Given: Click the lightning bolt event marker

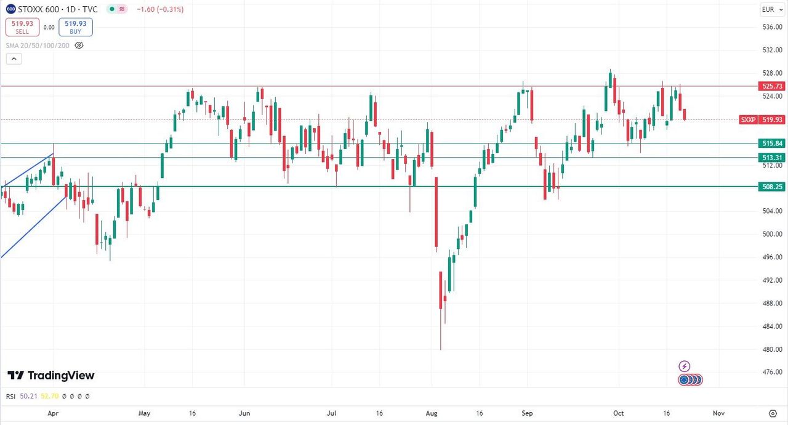Looking at the screenshot, I should [684, 366].
